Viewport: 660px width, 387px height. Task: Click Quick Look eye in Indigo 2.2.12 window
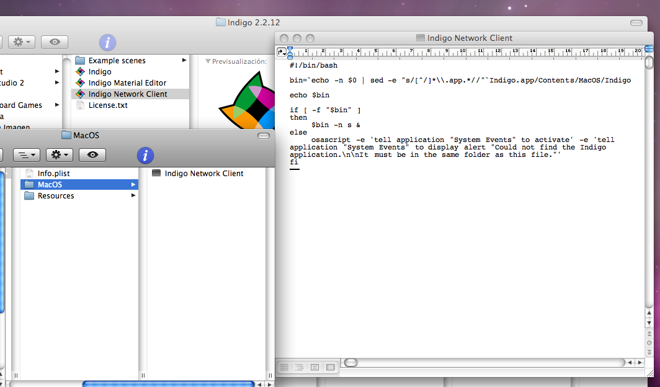55,42
